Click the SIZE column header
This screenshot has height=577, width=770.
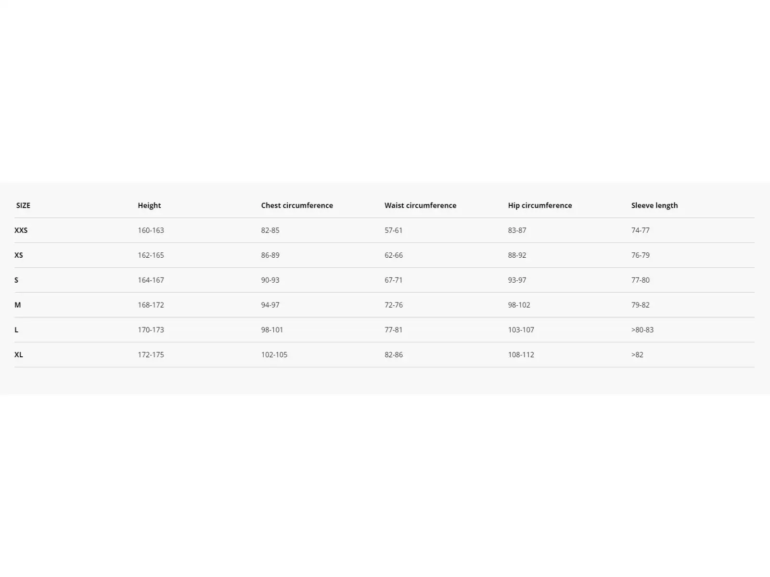coord(23,205)
